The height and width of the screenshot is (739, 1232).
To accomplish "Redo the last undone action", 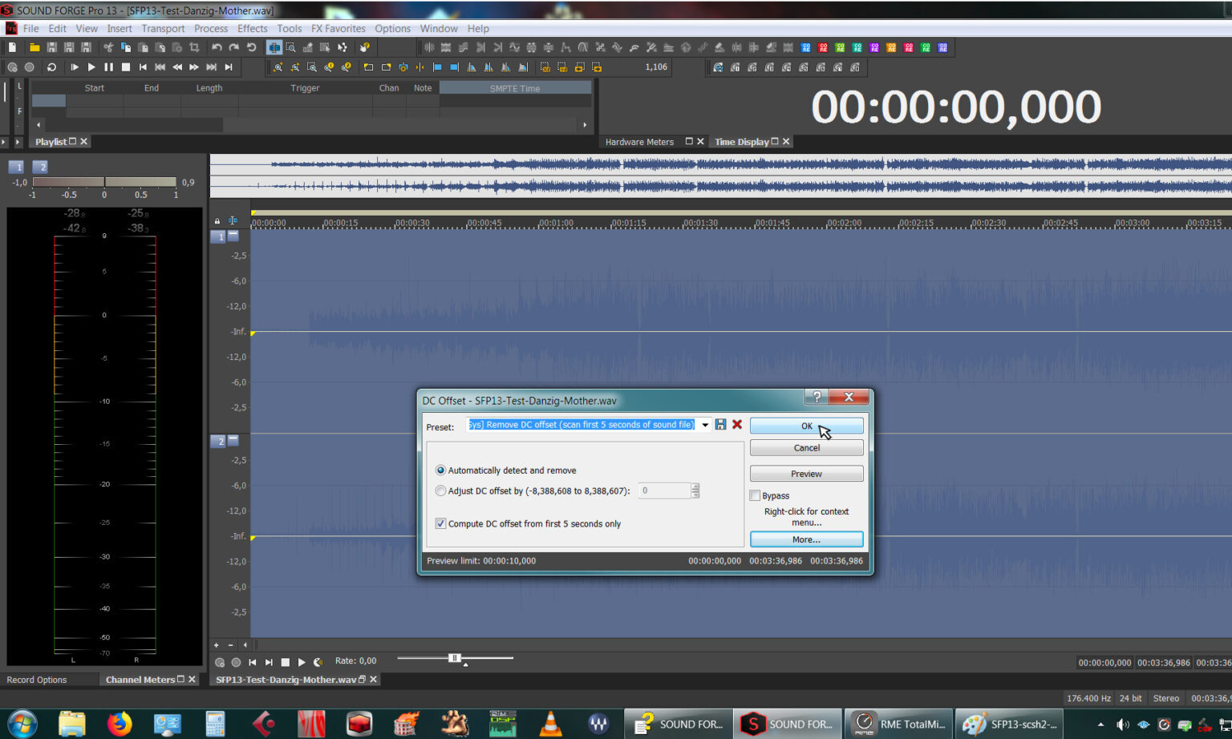I will [234, 48].
